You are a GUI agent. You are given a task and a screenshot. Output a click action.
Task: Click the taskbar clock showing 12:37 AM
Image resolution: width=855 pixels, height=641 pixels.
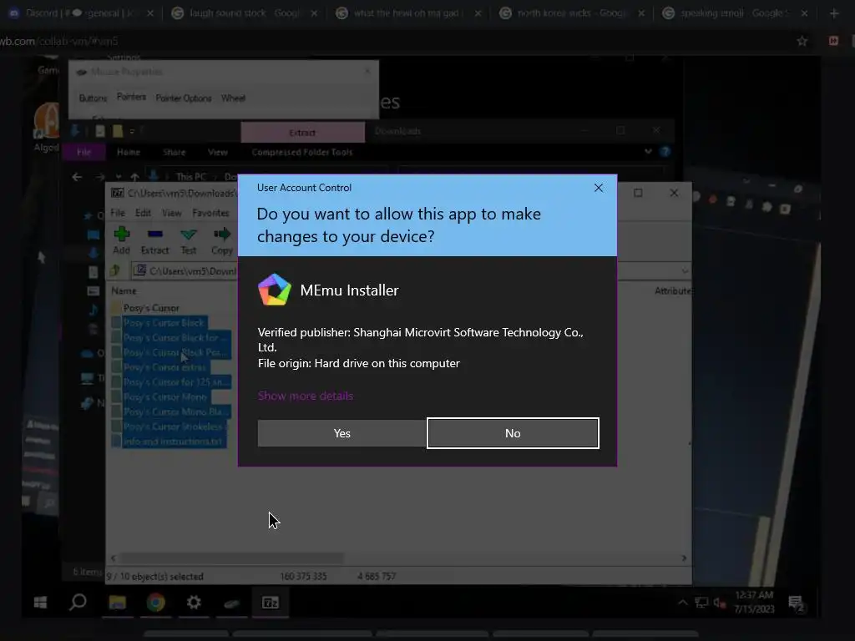tap(754, 602)
